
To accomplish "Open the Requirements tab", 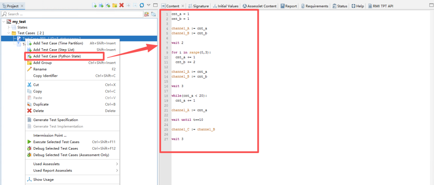I will 314,6.
